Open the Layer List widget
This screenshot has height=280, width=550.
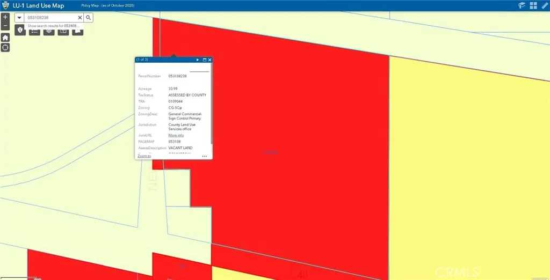(x=49, y=31)
